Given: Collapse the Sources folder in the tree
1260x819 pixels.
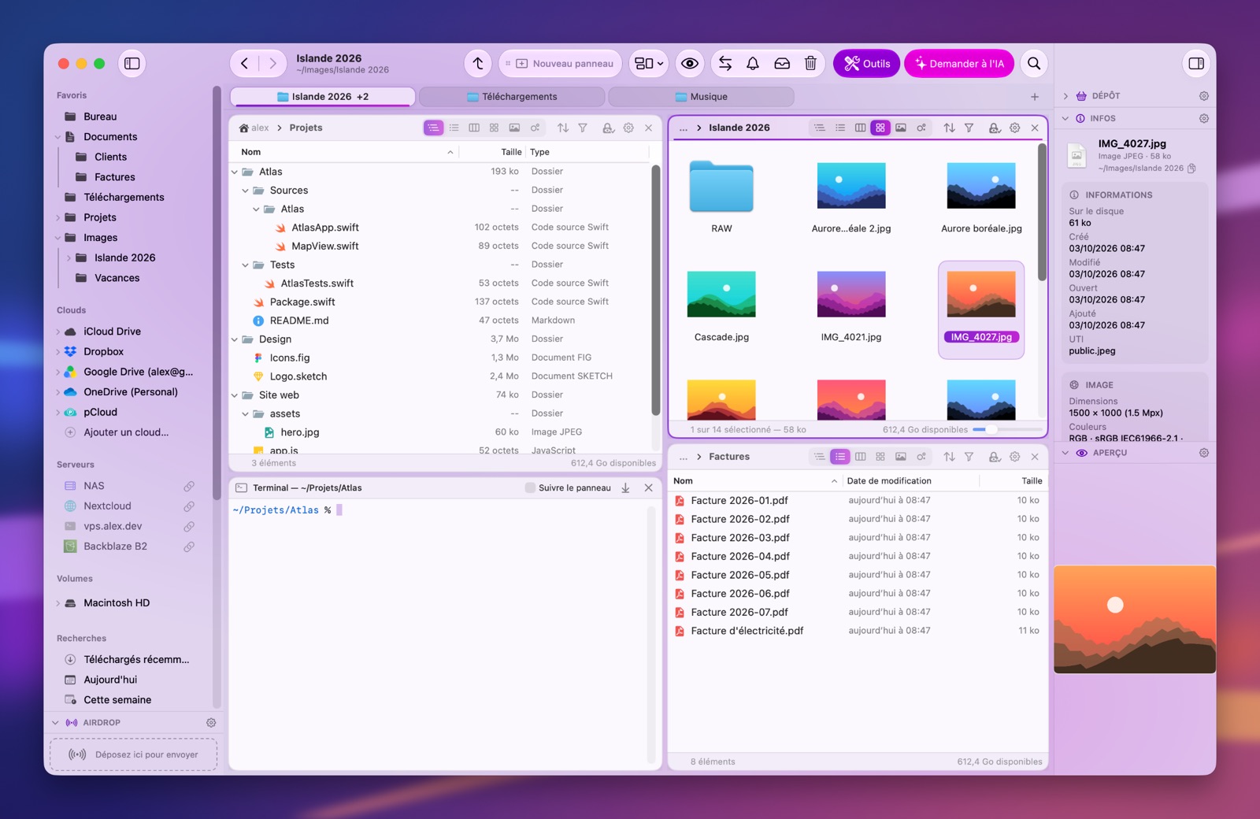Looking at the screenshot, I should point(246,191).
